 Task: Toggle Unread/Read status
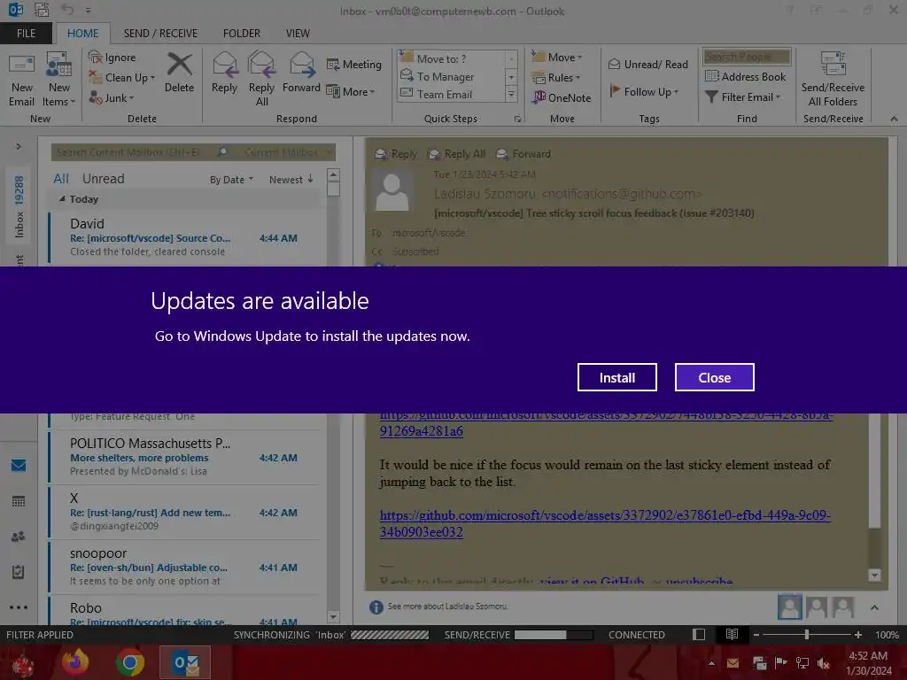(x=648, y=64)
